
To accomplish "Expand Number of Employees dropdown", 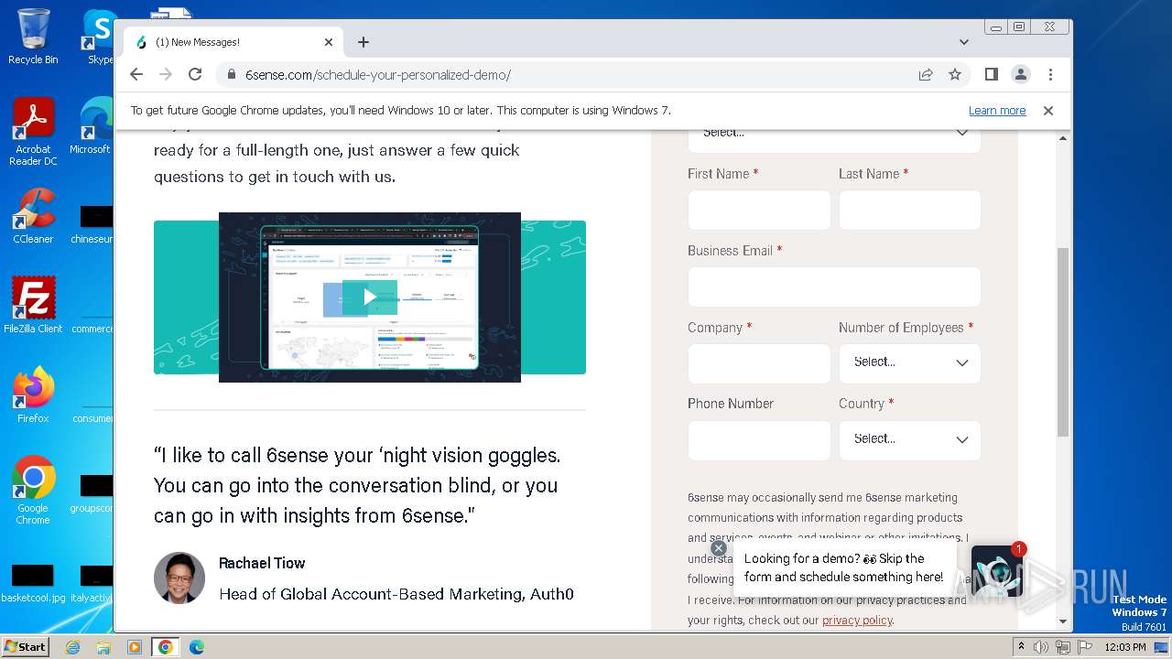I will point(909,363).
